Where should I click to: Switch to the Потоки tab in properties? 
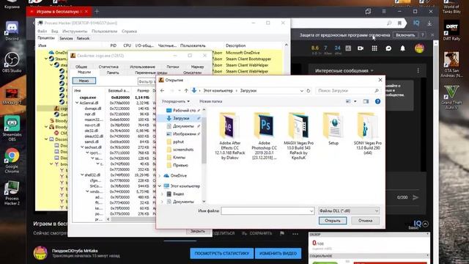(173, 67)
